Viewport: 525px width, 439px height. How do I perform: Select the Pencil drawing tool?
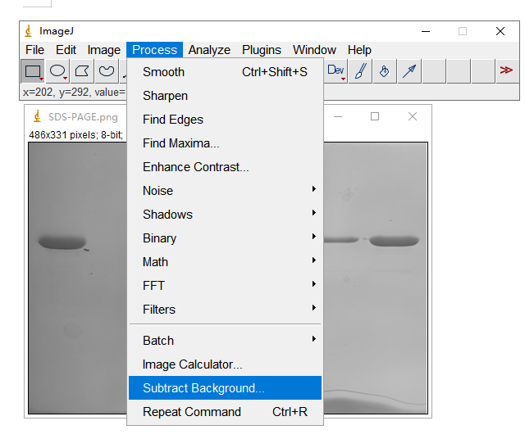[x=360, y=71]
